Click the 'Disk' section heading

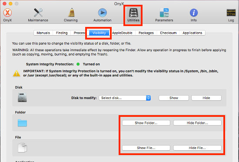[19, 87]
